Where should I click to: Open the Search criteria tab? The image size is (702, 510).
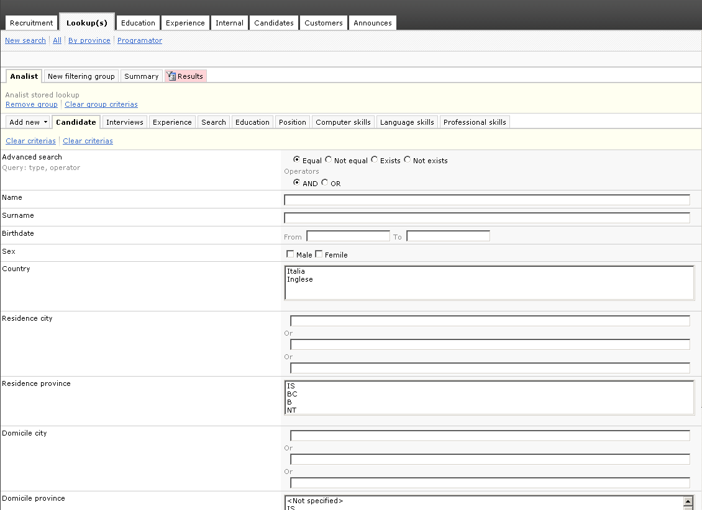point(214,122)
